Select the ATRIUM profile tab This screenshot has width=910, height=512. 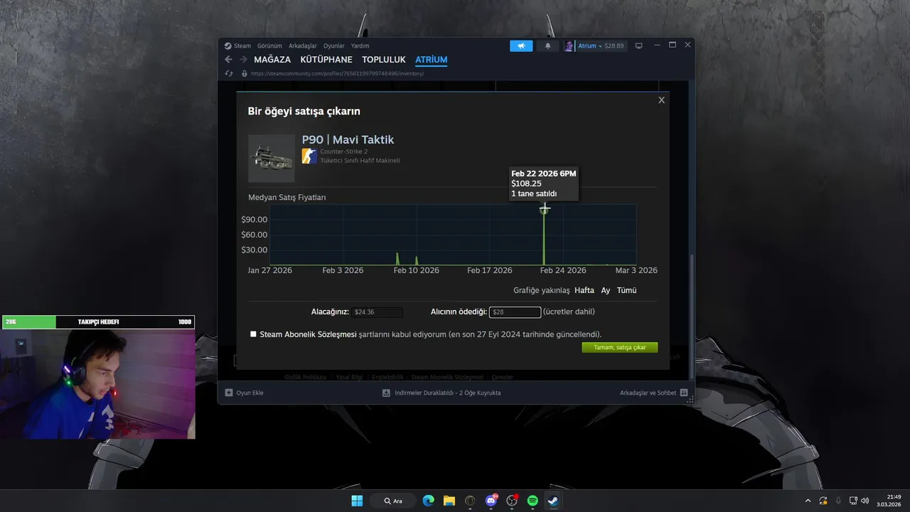432,60
